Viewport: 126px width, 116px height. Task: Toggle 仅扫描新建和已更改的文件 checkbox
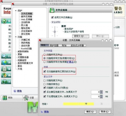point(44,71)
